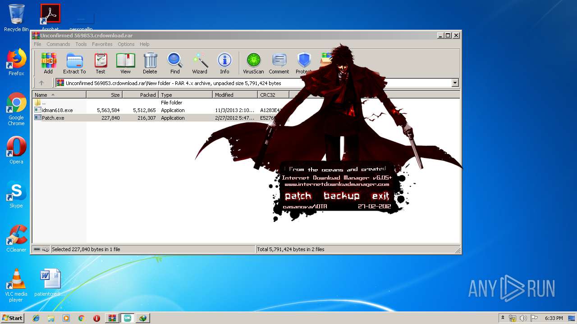Screen dimensions: 577x324
Task: Click the network tray icon
Action: [513, 318]
